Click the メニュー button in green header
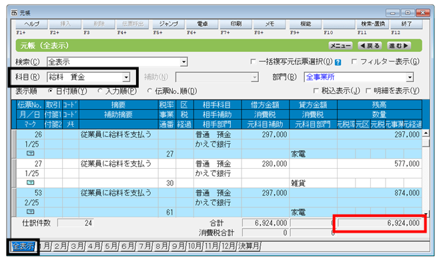Image resolution: width=439 pixels, height=258 pixels. 340,46
